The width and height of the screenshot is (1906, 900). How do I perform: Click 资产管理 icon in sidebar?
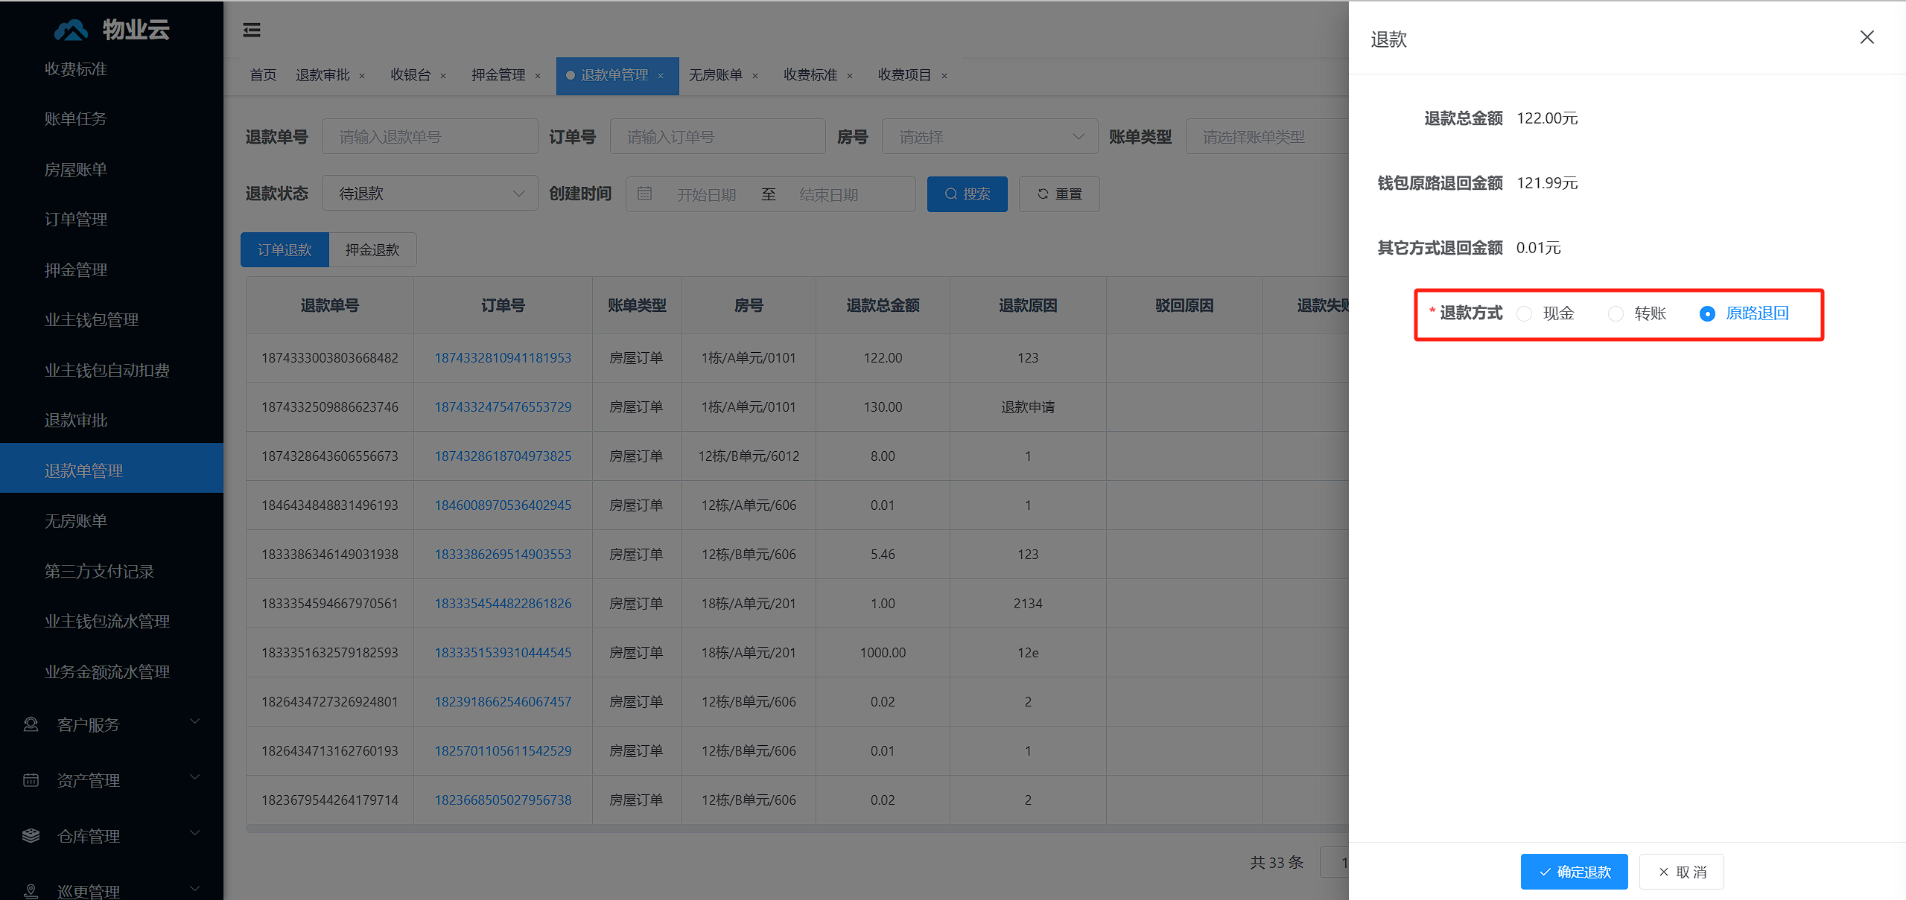(31, 780)
